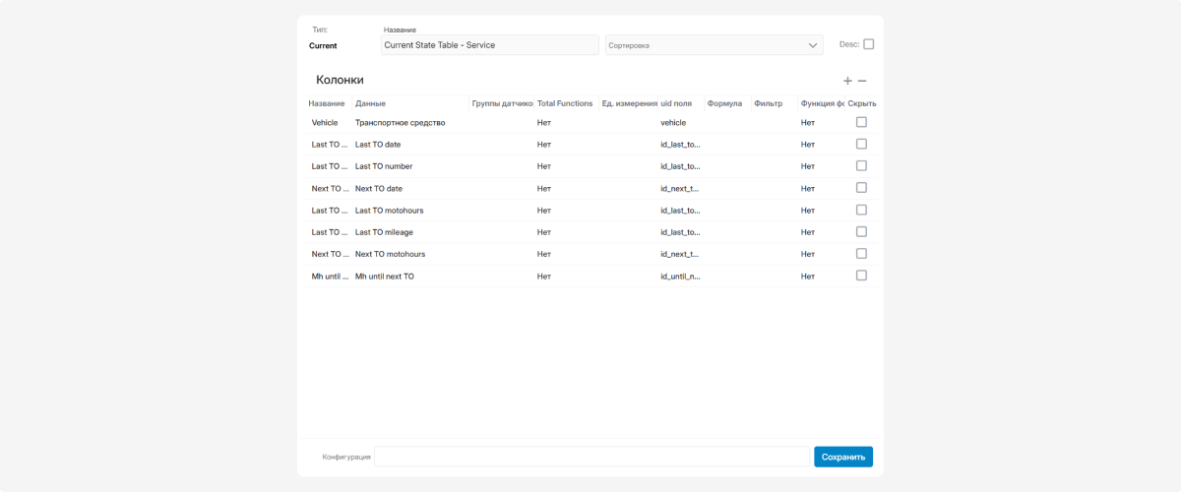Click the Формула column header
The width and height of the screenshot is (1181, 492).
724,103
